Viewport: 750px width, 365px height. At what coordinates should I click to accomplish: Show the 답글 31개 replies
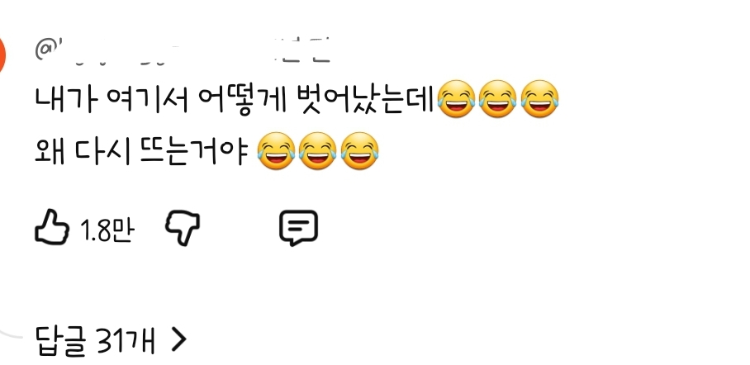pyautogui.click(x=111, y=340)
